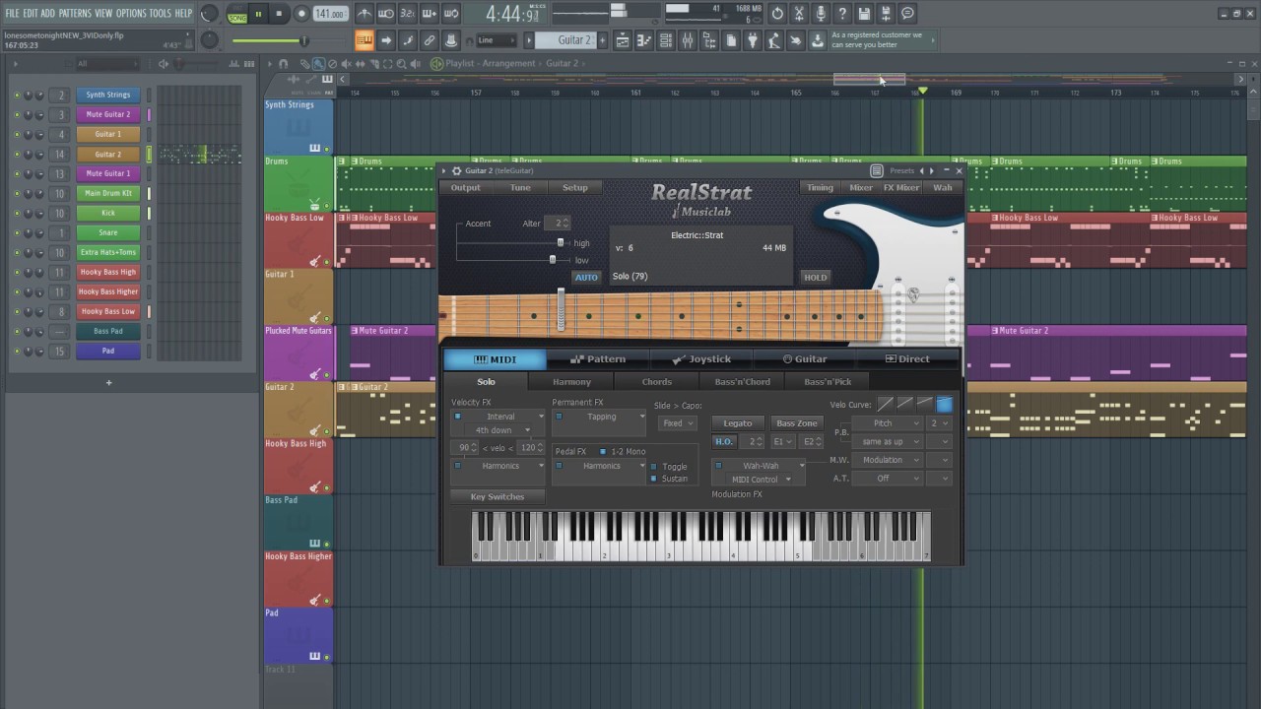Mute the Snare channel with its green light
Screen dimensions: 1261x709
point(17,232)
